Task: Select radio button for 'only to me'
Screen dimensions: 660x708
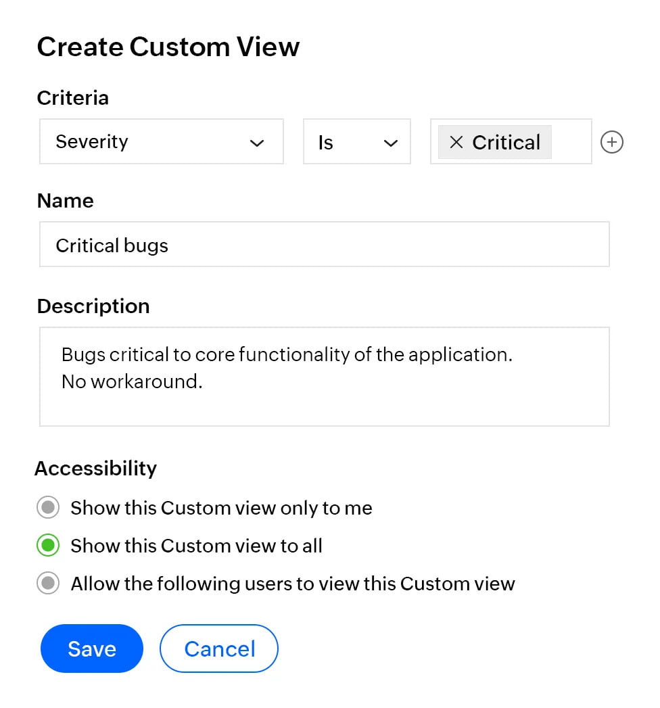Action: [x=48, y=507]
